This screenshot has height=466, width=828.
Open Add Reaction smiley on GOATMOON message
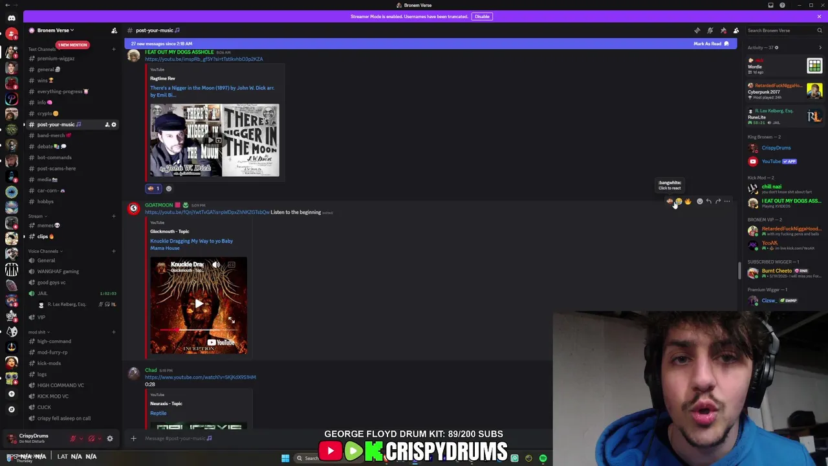pyautogui.click(x=699, y=201)
